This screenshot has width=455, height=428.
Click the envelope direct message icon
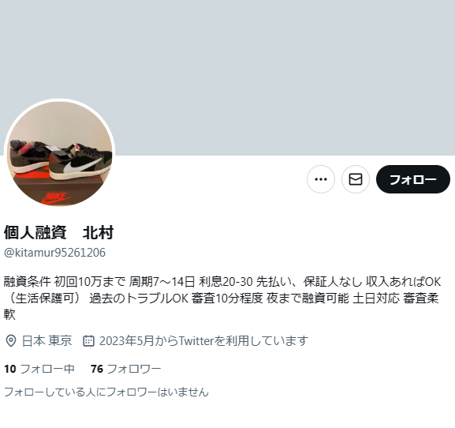[356, 179]
